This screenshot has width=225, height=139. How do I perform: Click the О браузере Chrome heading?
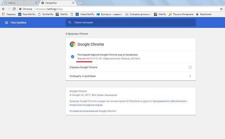(77, 34)
